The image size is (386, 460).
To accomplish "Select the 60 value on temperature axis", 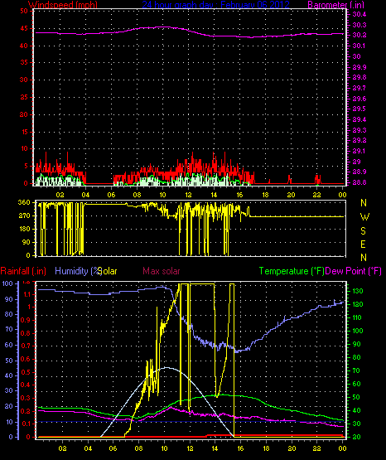I will pos(356,384).
